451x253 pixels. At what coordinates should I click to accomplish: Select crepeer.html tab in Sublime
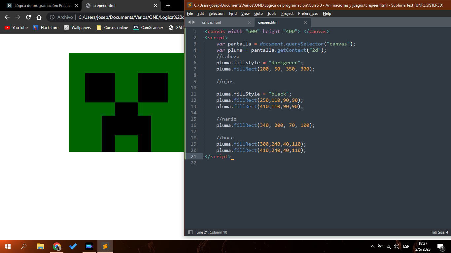[x=282, y=22]
